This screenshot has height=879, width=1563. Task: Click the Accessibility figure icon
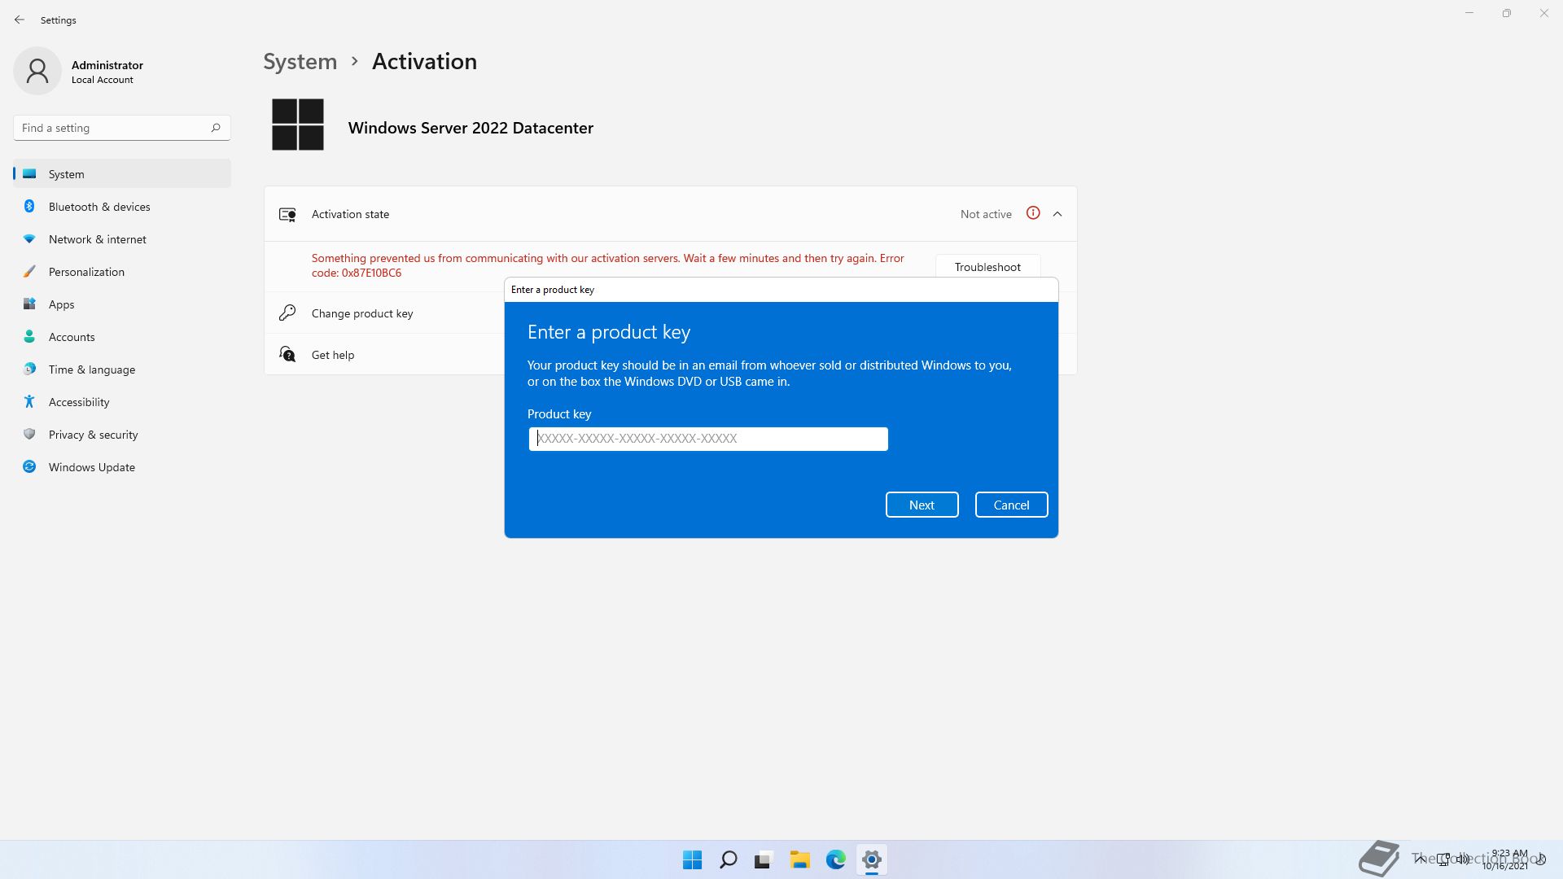(29, 401)
